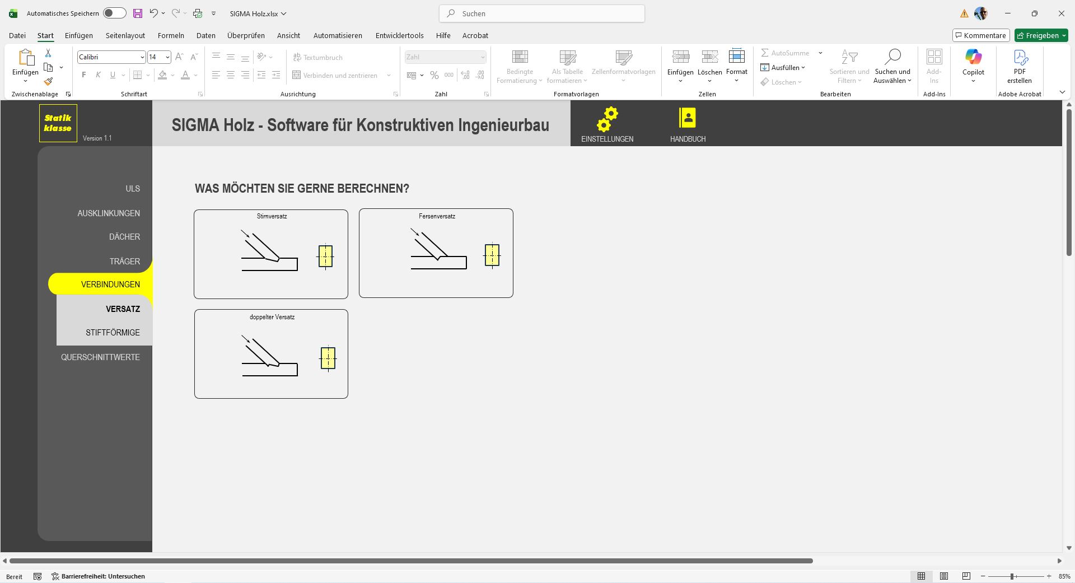Viewport: 1075px width, 583px height.
Task: Switch to page break preview view
Action: pyautogui.click(x=966, y=576)
